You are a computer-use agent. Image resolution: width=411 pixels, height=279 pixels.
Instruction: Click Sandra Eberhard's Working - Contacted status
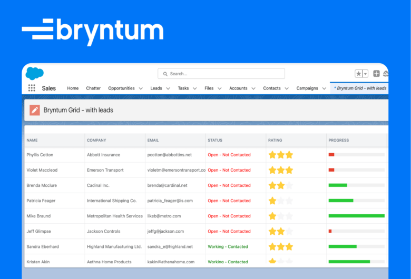[x=228, y=247]
